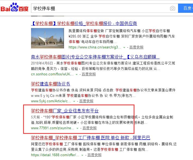
Task: Open the 阿里巴巴 学校停车棚 result title
Action: pos(91,137)
